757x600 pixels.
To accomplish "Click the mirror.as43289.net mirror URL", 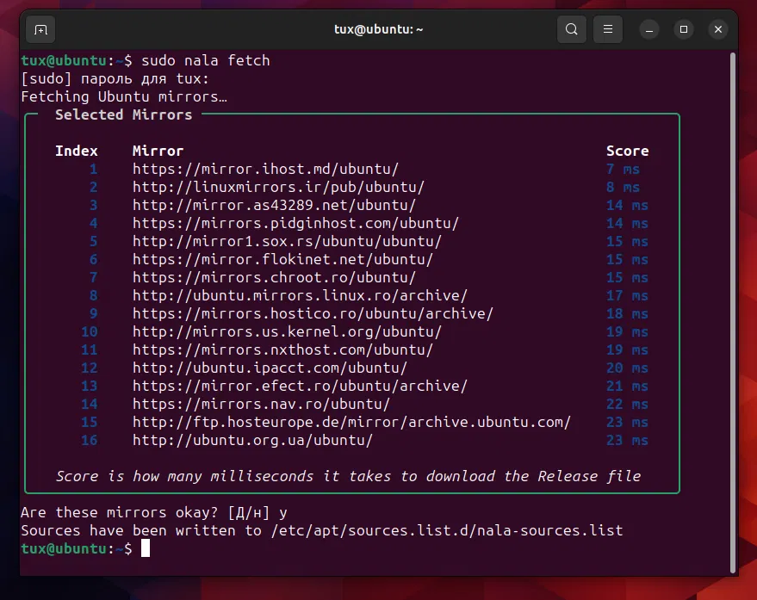I will point(274,206).
